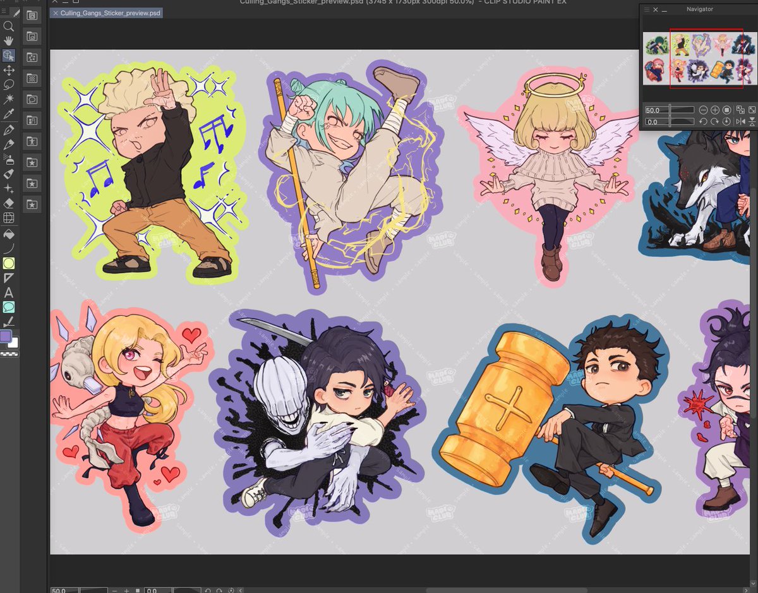758x593 pixels.
Task: Select the Zoom magnifier tool
Action: coord(8,27)
